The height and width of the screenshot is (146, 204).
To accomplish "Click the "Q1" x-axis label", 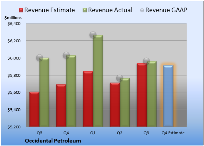I will coord(93,133).
